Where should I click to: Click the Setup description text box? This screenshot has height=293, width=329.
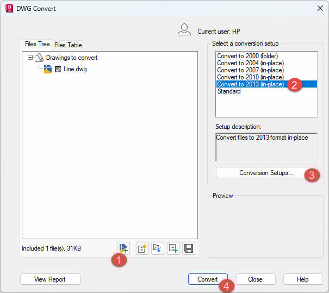tap(266, 147)
